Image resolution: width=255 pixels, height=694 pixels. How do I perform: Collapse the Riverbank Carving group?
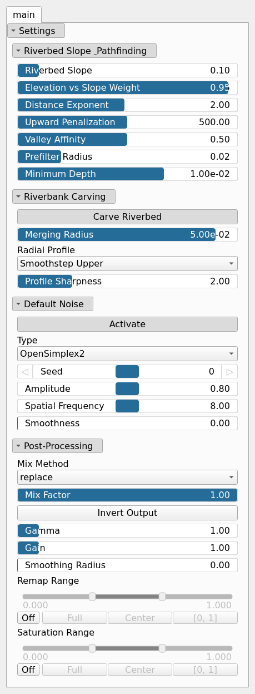coord(63,196)
